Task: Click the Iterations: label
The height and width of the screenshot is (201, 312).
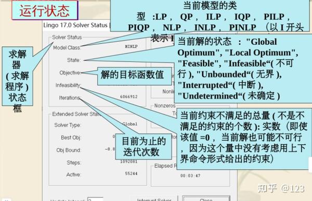Action: 70,98
